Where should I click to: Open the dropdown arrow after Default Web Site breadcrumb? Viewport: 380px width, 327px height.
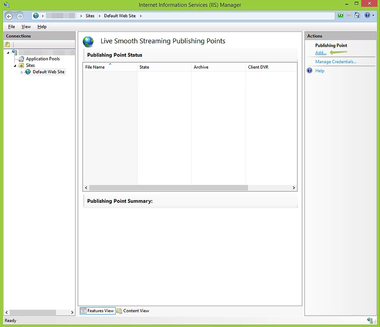click(x=141, y=16)
